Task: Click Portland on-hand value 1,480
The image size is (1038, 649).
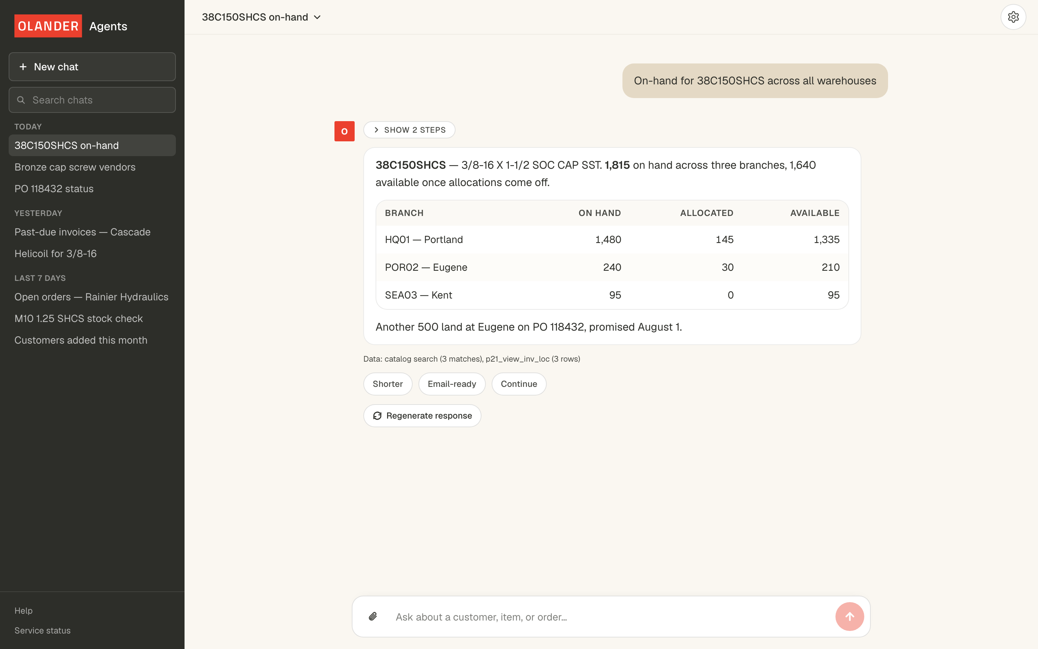Action: point(608,239)
